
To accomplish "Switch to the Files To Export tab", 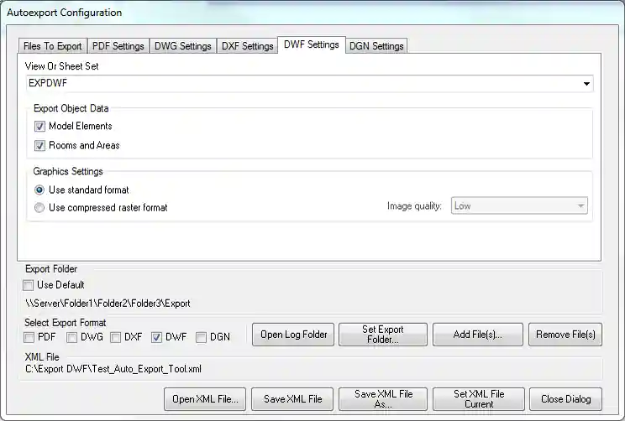I will [52, 46].
